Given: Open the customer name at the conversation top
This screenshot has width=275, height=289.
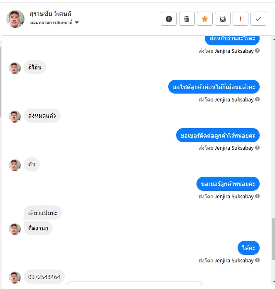Looking at the screenshot, I should point(51,14).
